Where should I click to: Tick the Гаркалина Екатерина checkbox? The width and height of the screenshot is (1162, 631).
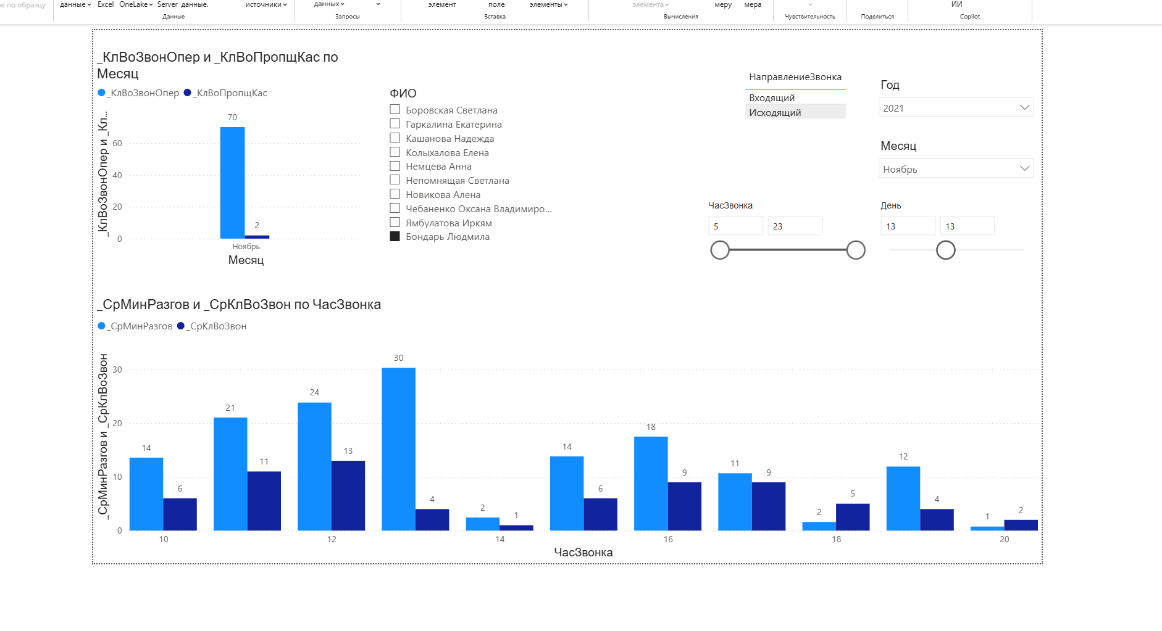[395, 124]
